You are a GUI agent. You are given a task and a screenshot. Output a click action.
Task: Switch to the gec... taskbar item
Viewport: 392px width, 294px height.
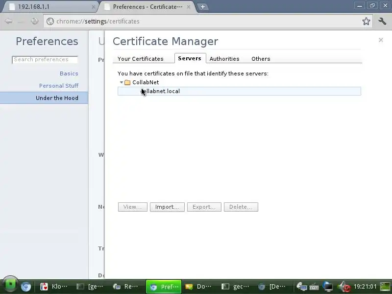[236, 287]
